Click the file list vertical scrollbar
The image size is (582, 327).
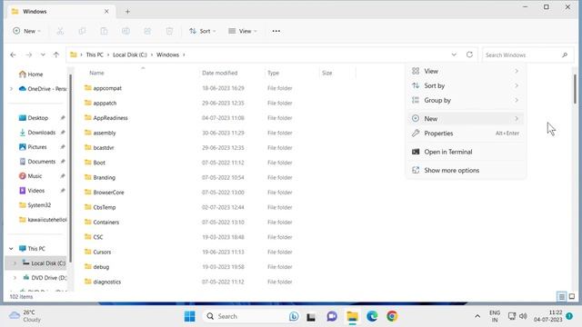coord(575,89)
